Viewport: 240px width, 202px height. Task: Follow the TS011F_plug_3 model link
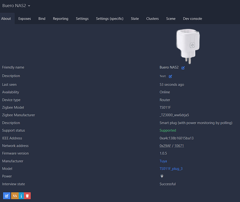(x=171, y=168)
